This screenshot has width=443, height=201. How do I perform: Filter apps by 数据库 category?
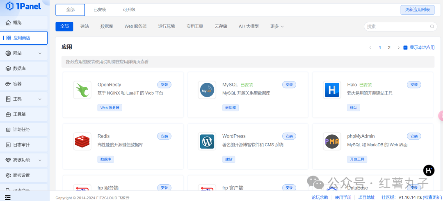(x=107, y=26)
